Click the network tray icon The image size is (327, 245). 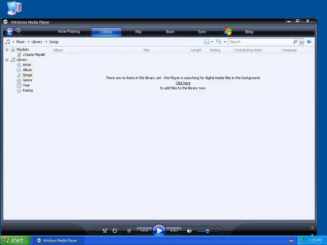303,241
